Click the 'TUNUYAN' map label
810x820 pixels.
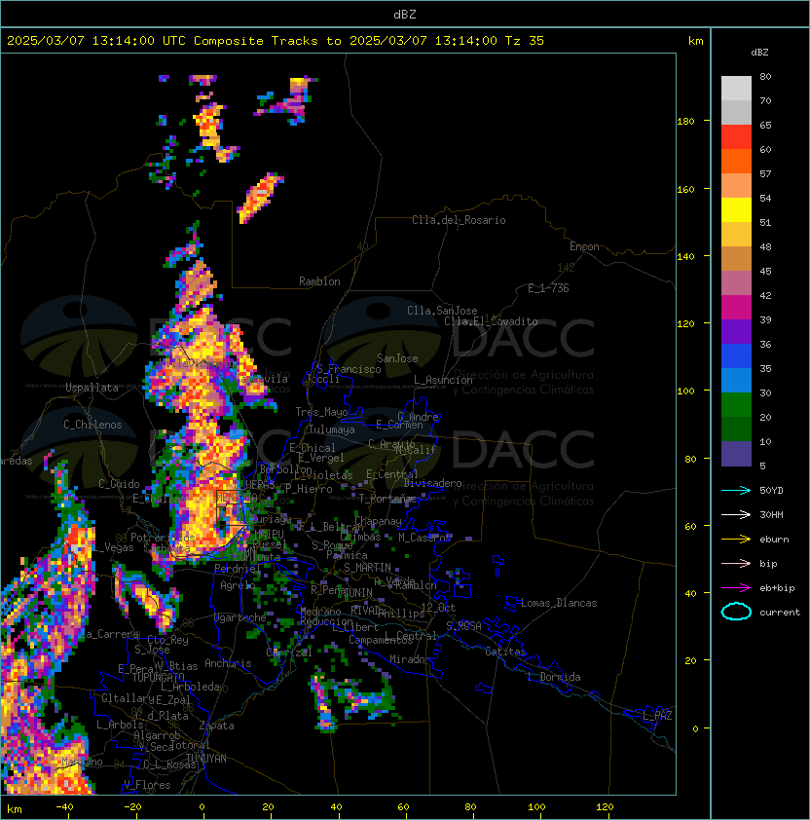click(x=206, y=759)
